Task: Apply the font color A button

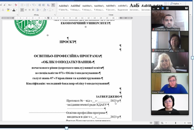Action: 14,10
